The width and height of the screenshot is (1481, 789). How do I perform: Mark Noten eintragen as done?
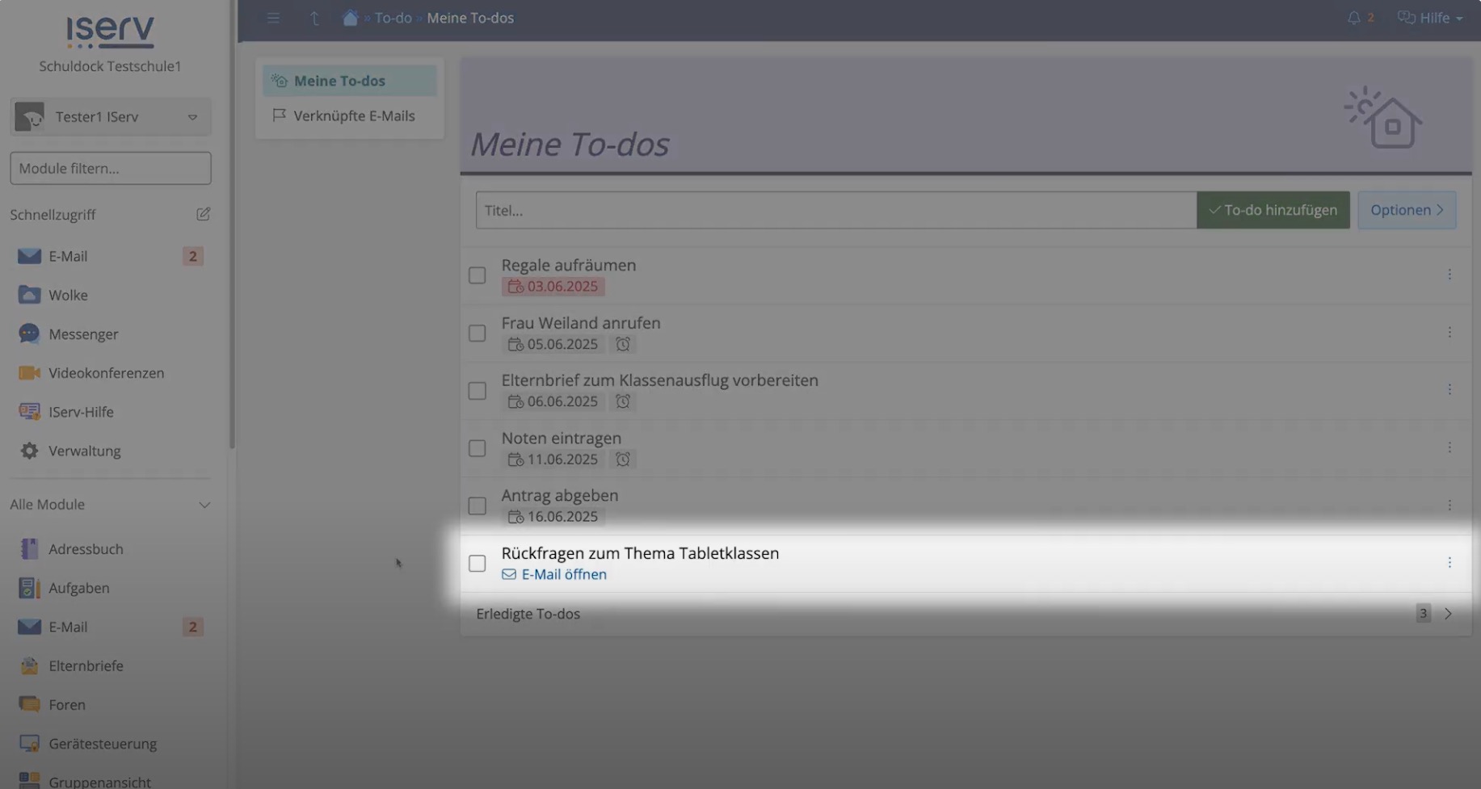[477, 447]
